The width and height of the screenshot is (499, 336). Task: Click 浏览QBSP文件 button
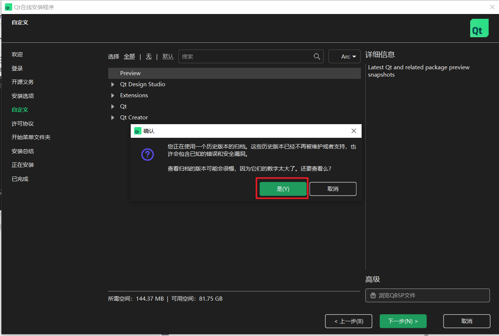427,295
